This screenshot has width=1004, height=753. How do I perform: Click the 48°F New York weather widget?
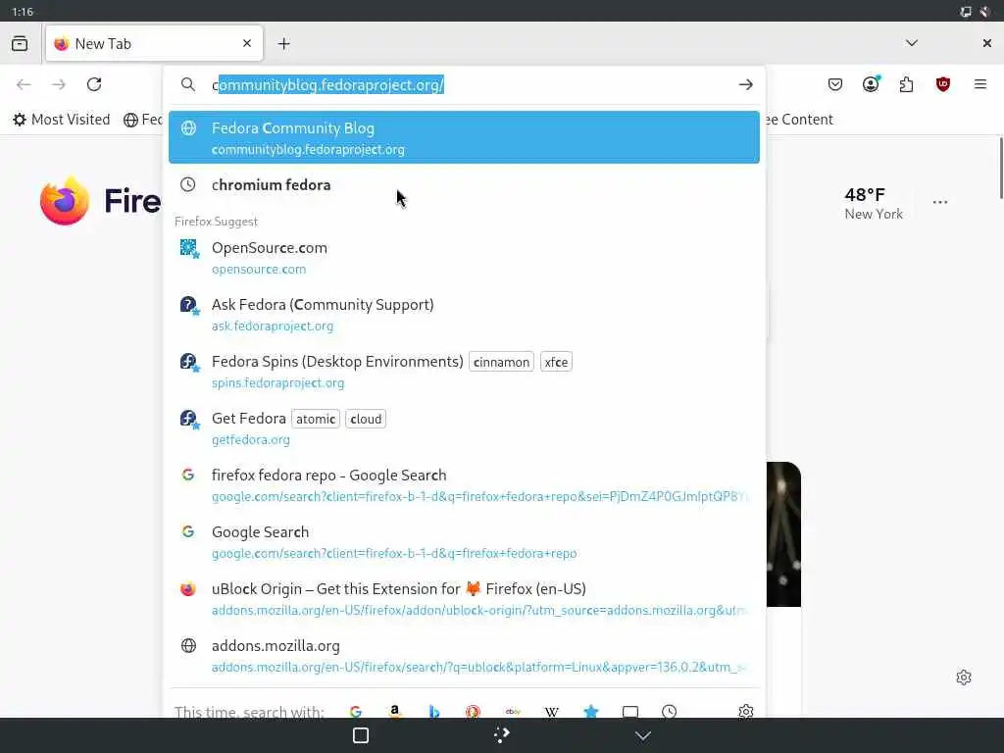[x=874, y=204]
